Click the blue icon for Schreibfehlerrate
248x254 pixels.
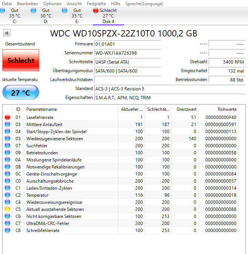[x=7, y=230]
